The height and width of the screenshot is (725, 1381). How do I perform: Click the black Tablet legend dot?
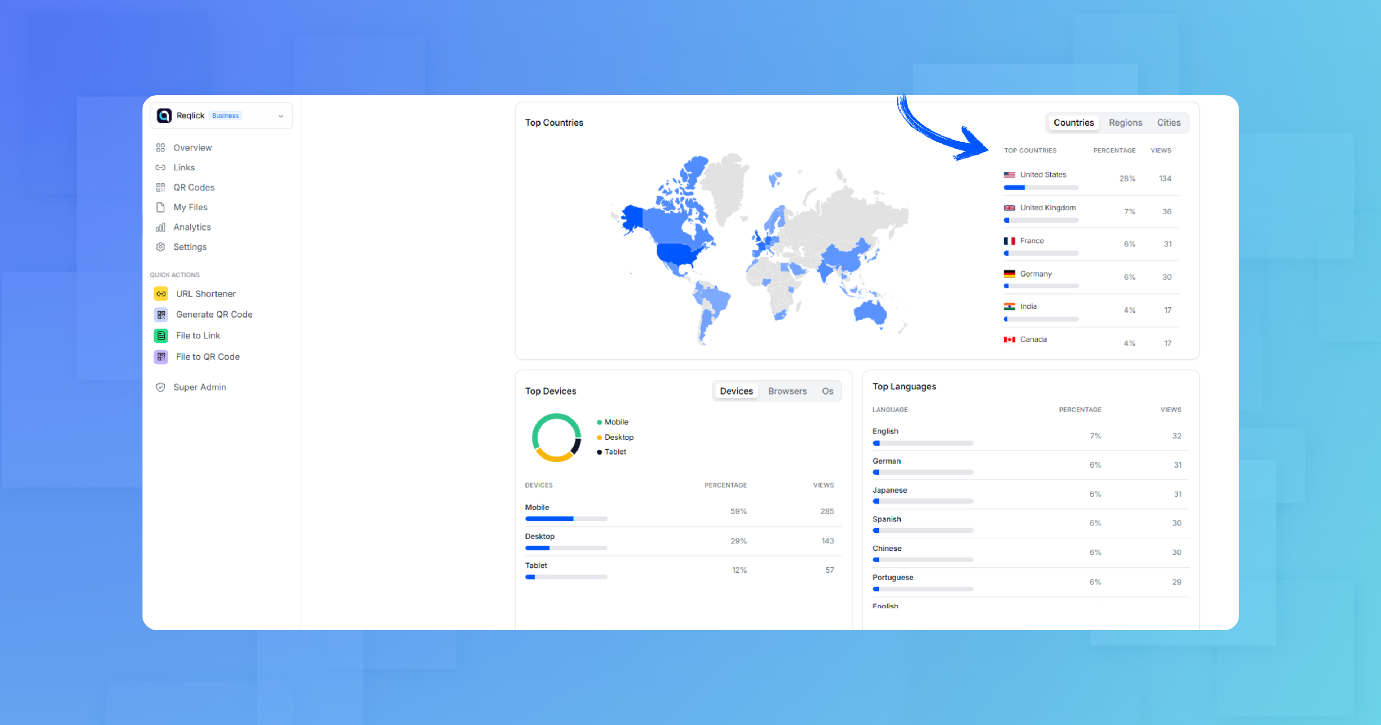600,452
